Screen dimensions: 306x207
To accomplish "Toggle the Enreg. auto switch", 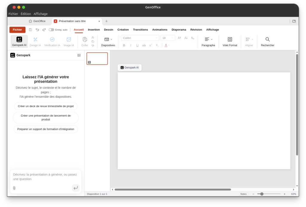I will pos(51,30).
